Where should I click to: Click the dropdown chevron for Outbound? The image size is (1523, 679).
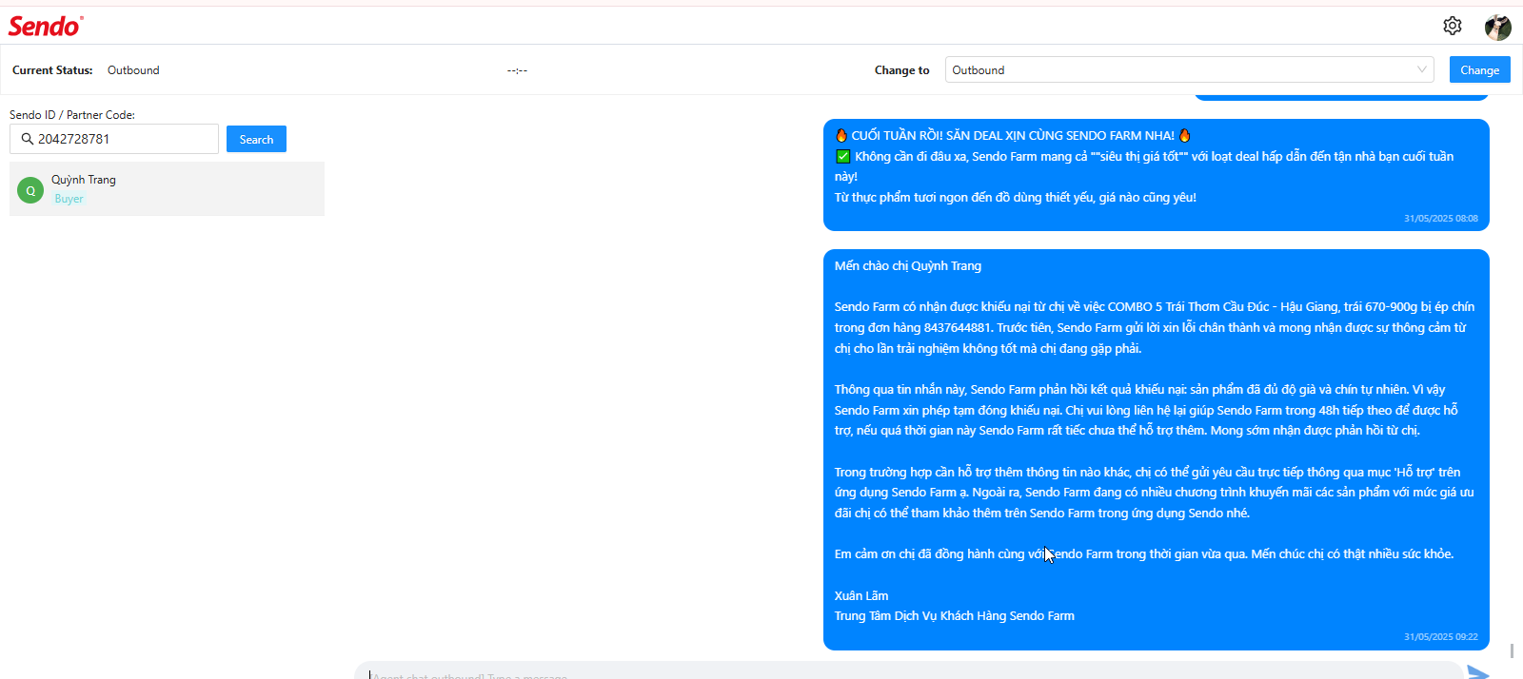pyautogui.click(x=1421, y=69)
